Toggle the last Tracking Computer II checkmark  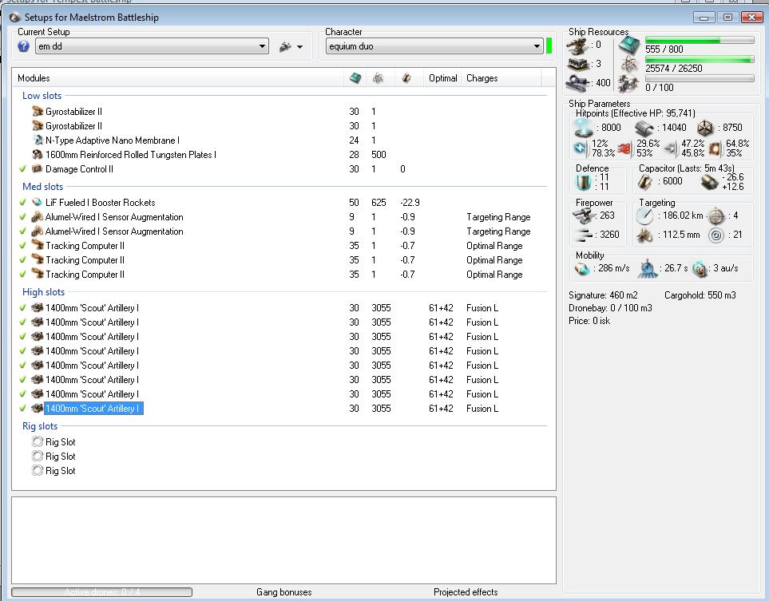22,275
